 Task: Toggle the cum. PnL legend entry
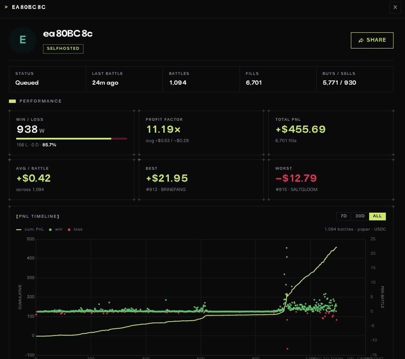[30, 229]
